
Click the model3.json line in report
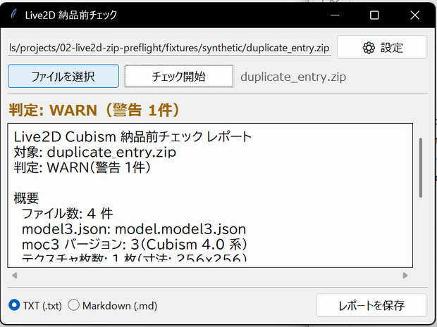[134, 229]
